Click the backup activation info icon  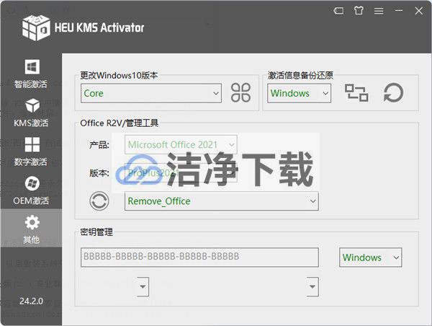pyautogui.click(x=356, y=93)
